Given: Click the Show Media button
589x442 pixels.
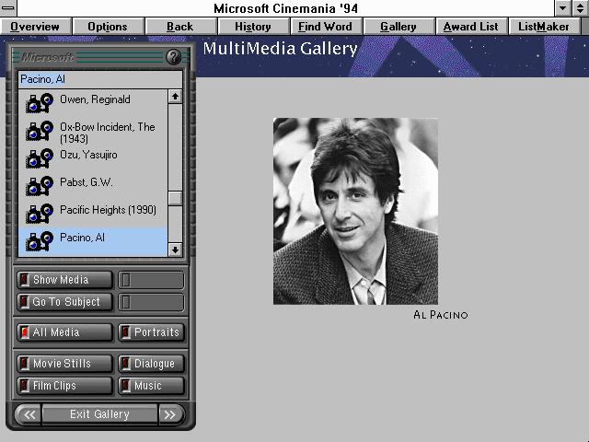Looking at the screenshot, I should [64, 280].
